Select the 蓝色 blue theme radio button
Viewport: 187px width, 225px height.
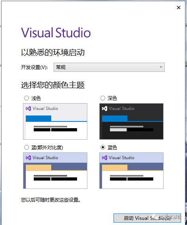103,147
